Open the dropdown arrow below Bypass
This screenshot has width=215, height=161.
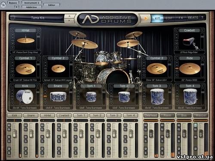click(17, 7)
